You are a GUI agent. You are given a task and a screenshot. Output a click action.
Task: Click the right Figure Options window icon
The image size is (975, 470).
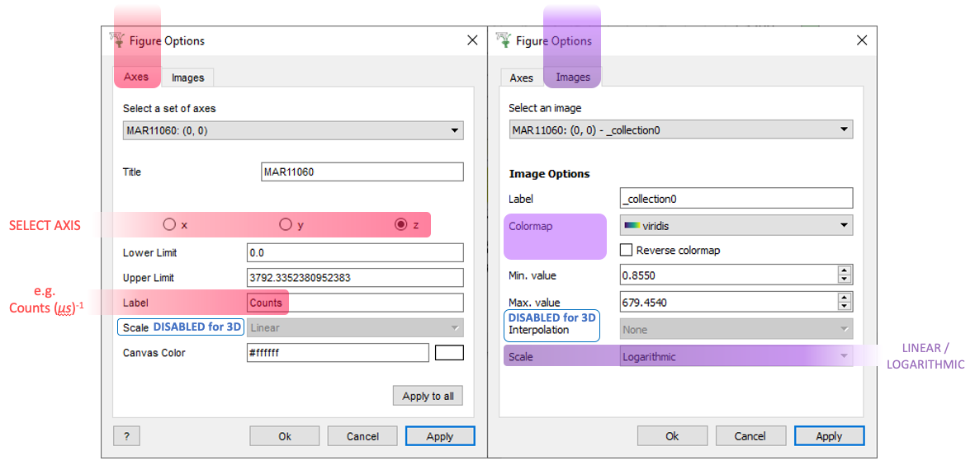pos(503,40)
